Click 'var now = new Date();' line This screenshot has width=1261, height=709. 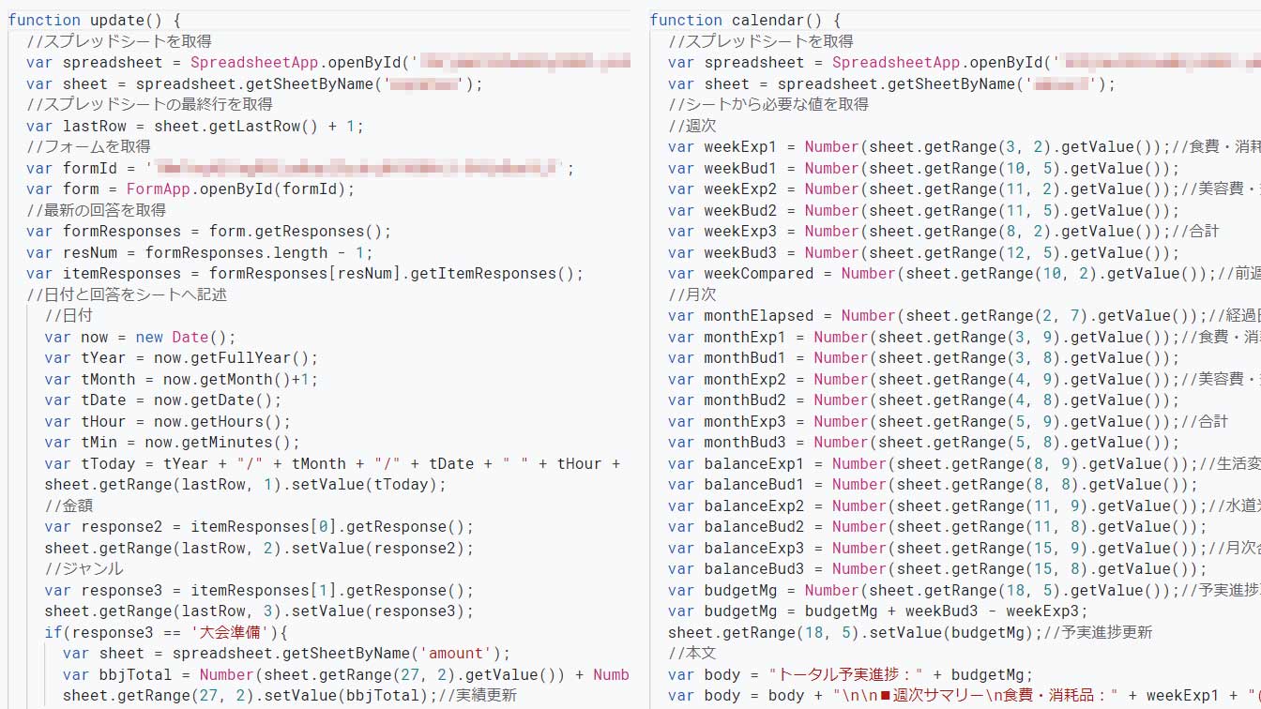tap(140, 337)
